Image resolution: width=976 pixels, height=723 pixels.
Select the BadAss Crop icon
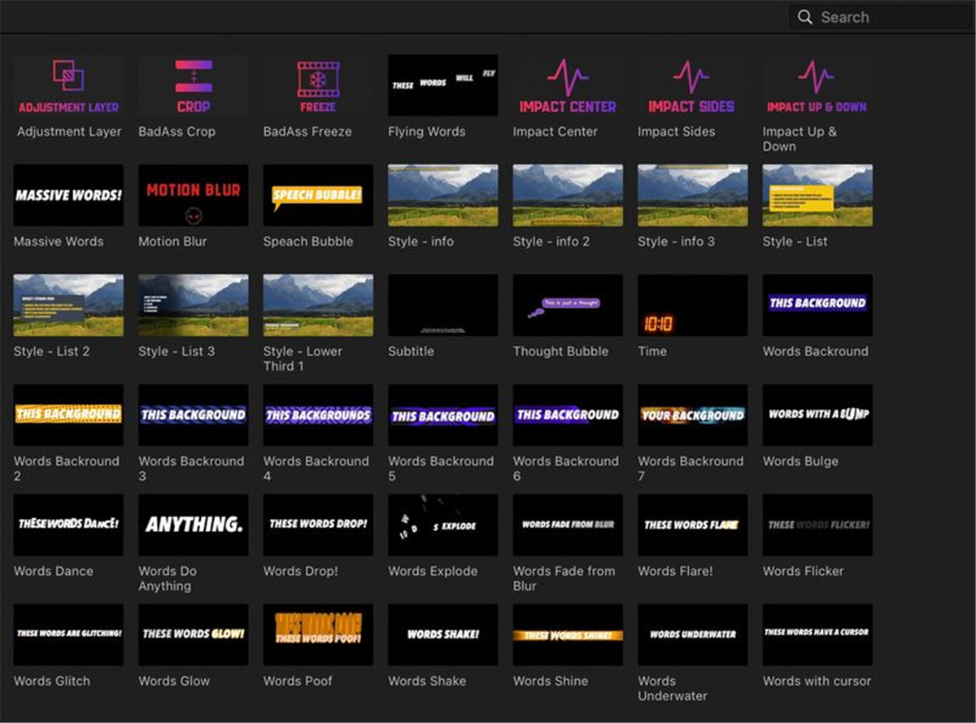pos(194,85)
